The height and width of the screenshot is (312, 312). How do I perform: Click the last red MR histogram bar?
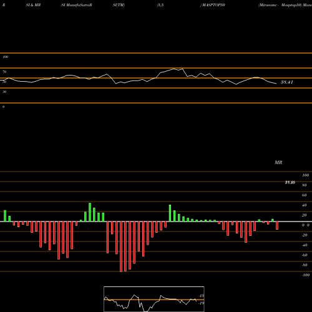277,225
